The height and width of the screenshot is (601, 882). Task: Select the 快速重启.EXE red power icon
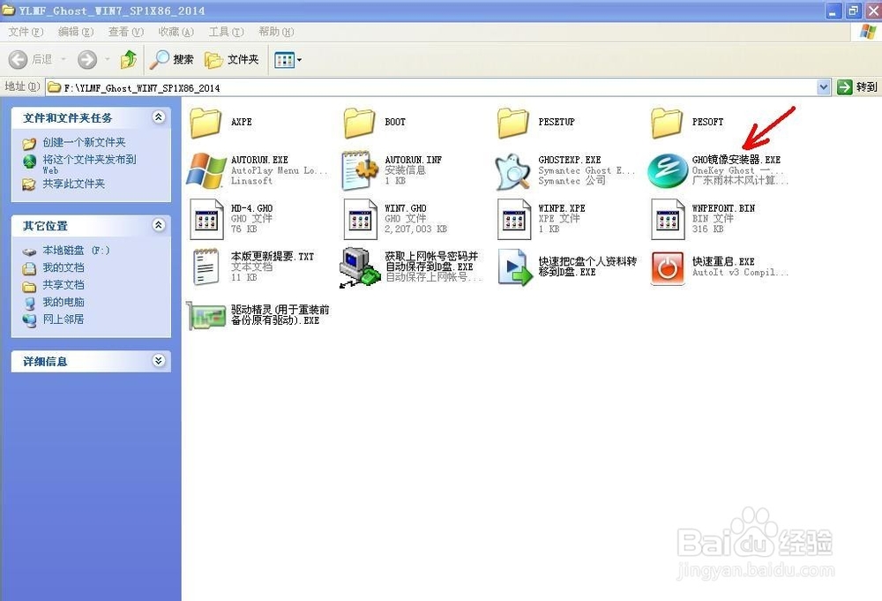coord(668,267)
